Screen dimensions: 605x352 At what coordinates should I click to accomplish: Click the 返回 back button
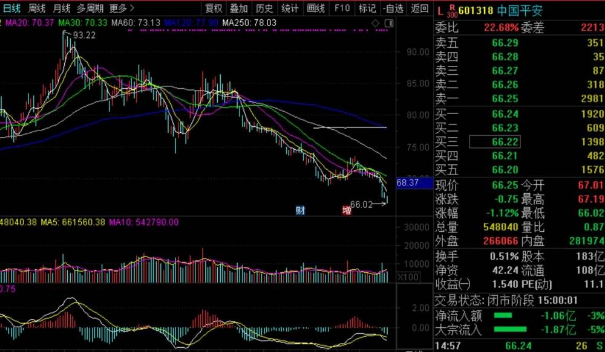[x=419, y=8]
